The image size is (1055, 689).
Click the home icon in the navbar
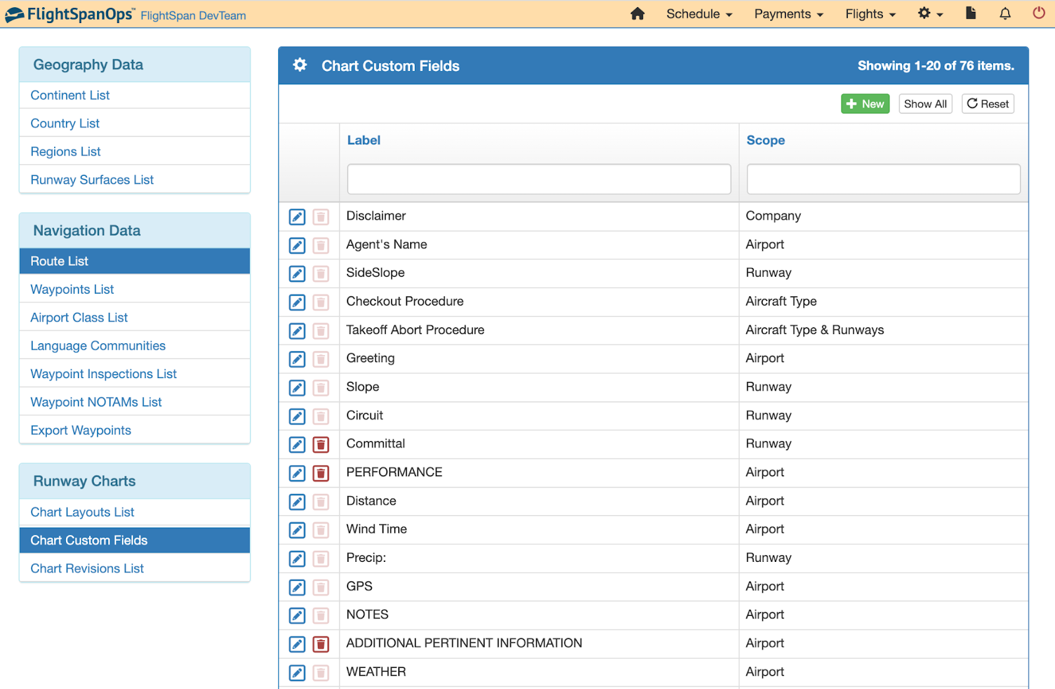[637, 13]
